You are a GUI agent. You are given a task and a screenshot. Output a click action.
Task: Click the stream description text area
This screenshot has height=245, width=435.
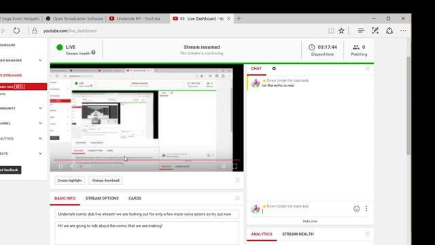147,233
